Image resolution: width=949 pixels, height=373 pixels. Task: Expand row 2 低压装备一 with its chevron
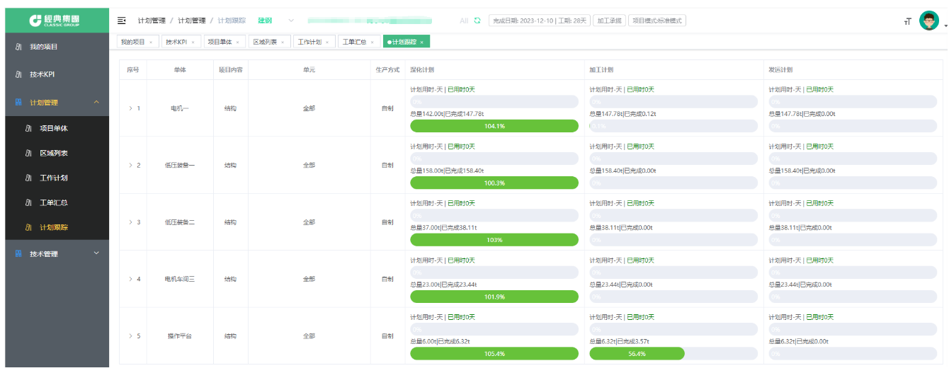(x=130, y=165)
